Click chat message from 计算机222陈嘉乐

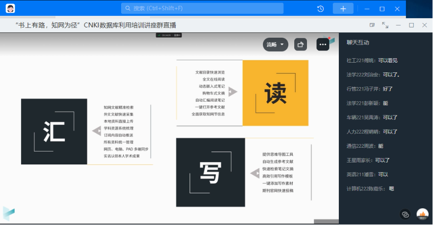point(370,188)
